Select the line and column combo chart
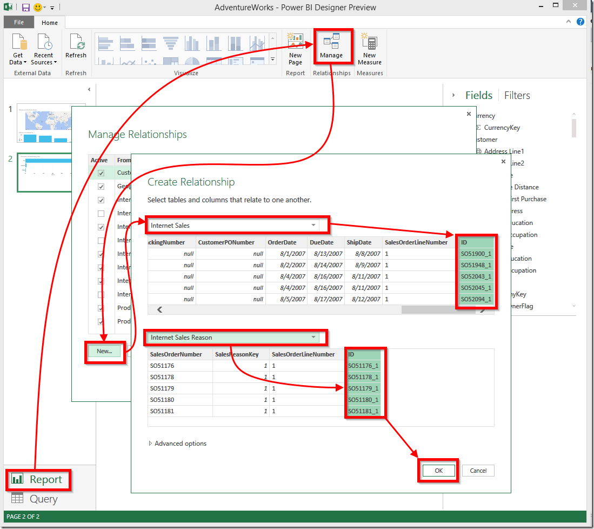594x529 pixels. click(257, 44)
